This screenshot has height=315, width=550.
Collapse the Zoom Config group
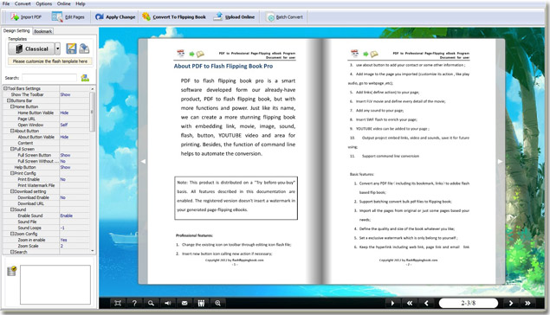point(12,234)
